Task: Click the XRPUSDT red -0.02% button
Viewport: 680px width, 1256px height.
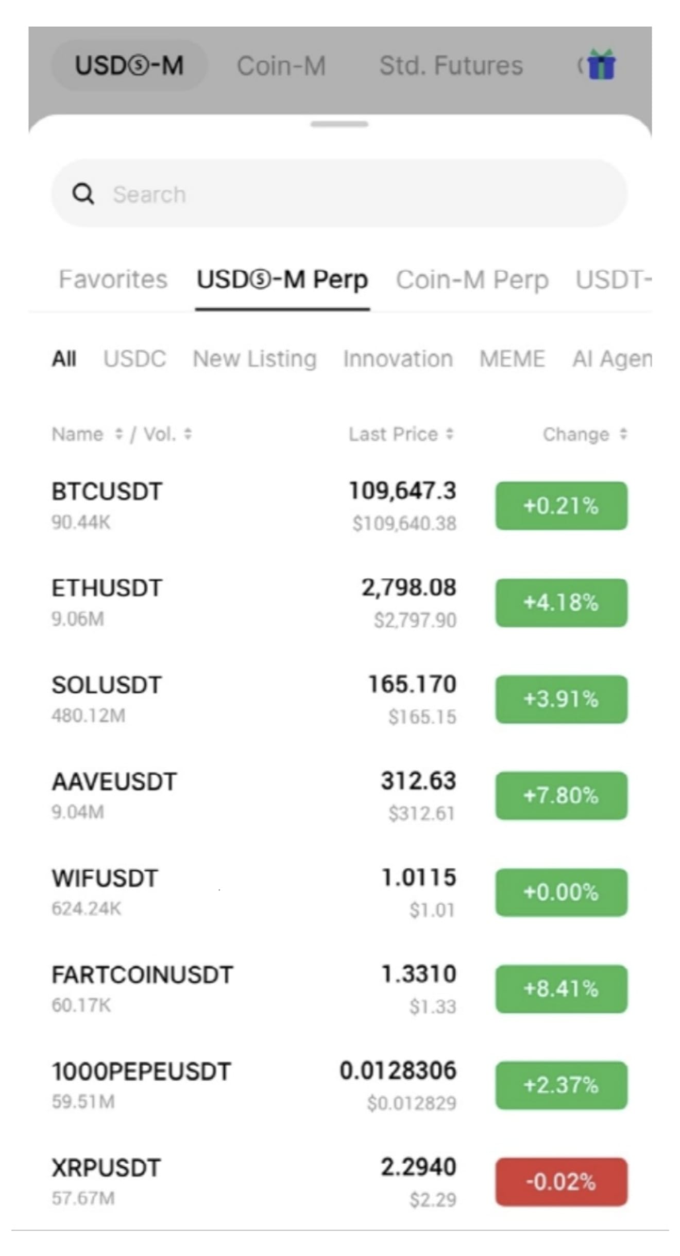Action: tap(562, 1182)
